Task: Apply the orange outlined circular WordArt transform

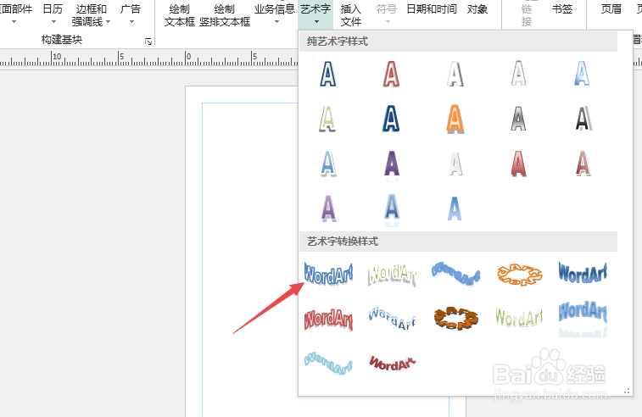Action: [520, 275]
